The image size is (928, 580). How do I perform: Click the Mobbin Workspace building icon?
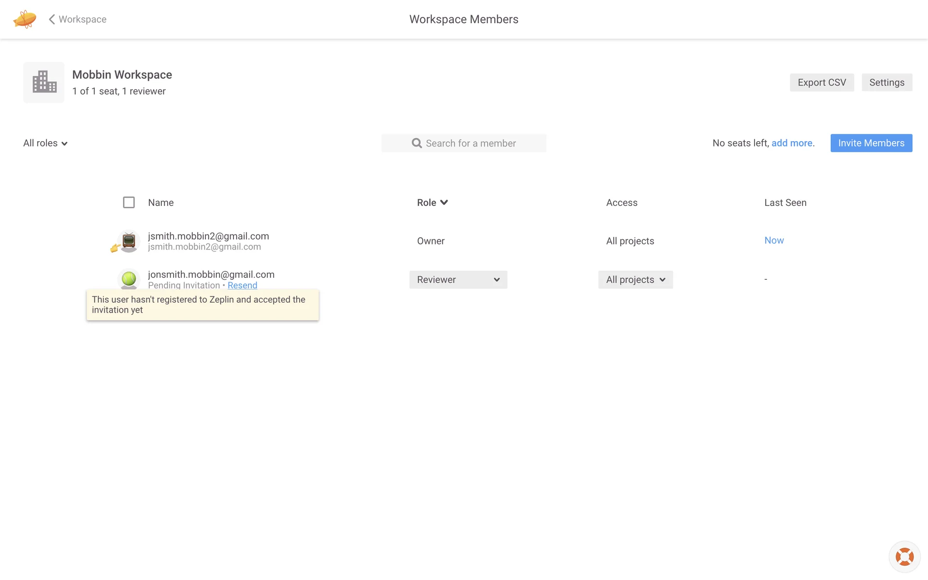point(44,82)
